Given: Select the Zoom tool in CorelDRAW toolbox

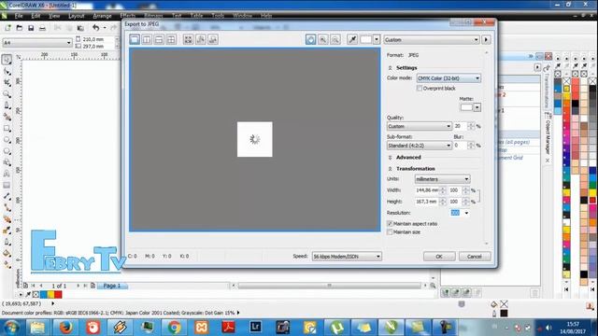Looking at the screenshot, I should pos(7,94).
